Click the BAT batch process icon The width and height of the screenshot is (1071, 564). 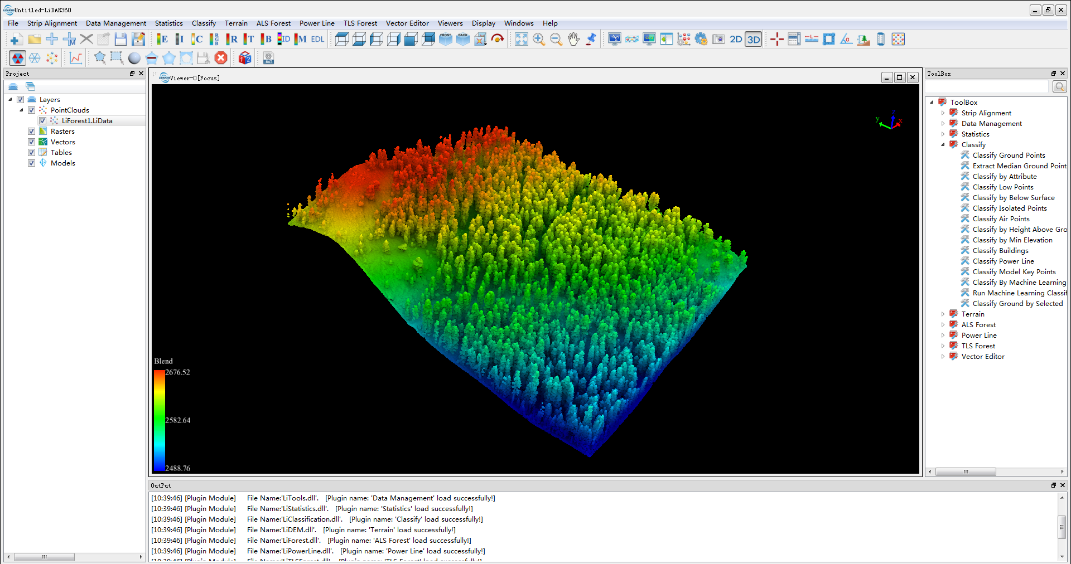[269, 58]
